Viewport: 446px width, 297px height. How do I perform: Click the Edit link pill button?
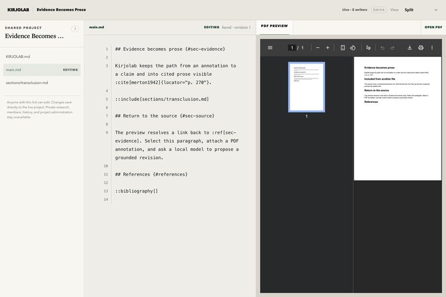coord(378,9)
